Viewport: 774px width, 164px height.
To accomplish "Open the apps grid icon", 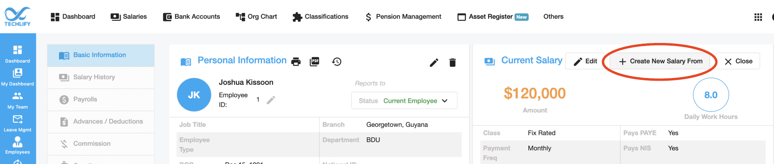I will 758,17.
